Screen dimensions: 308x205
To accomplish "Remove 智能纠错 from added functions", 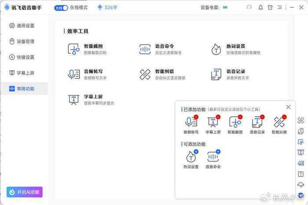I will [x=284, y=117].
